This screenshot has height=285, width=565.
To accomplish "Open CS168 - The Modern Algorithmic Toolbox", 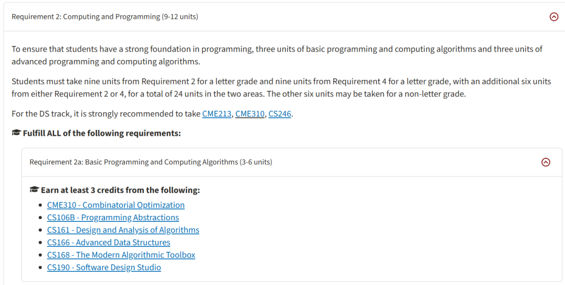I will point(121,255).
